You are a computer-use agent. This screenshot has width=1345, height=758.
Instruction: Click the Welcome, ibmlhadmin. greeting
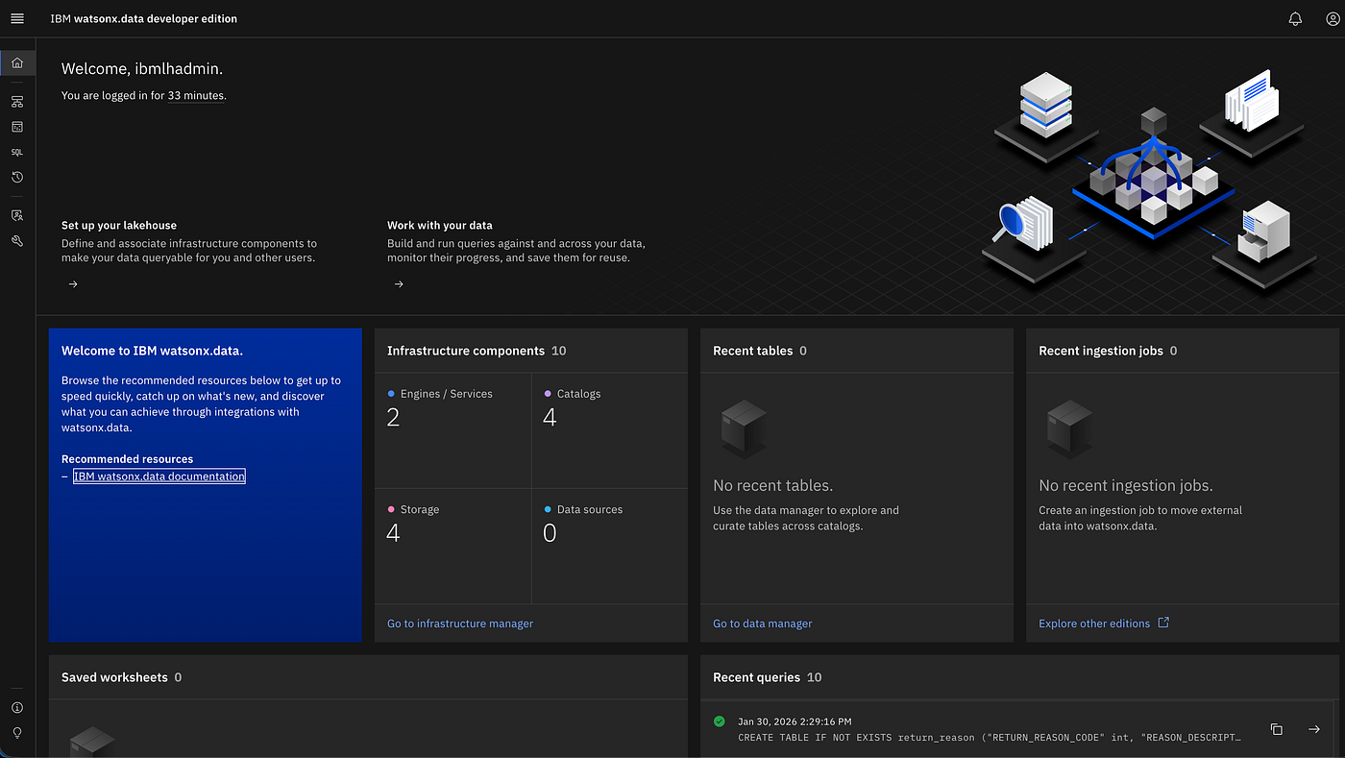[142, 69]
